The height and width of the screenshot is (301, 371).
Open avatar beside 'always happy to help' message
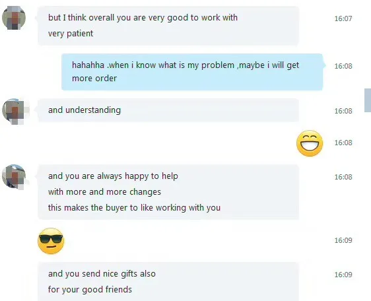click(x=15, y=177)
